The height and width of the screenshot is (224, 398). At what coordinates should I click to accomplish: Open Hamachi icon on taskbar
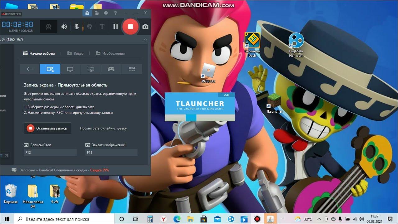(x=230, y=219)
